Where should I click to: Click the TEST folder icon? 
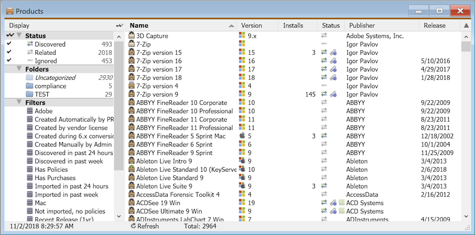(x=29, y=94)
